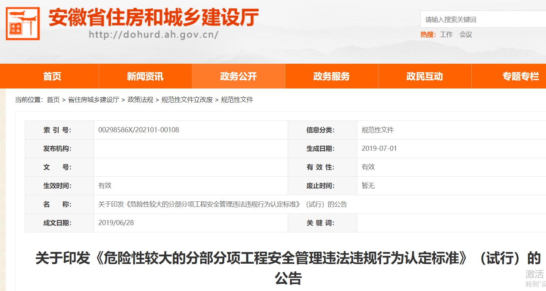This screenshot has height=291, width=546.
Task: Click the 首页 breadcrumb link
Action: click(53, 100)
